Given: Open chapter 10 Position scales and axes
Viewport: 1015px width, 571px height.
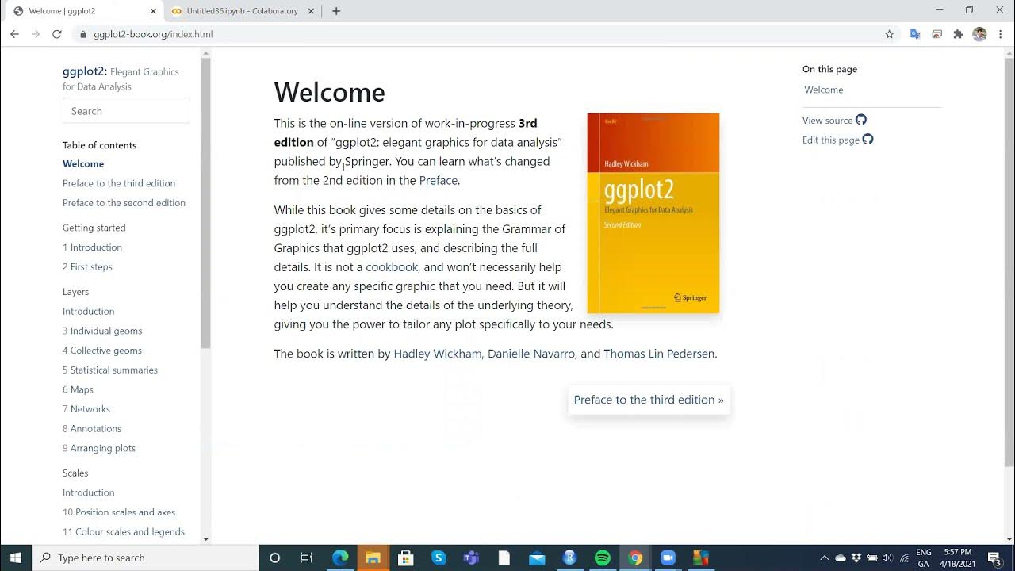Looking at the screenshot, I should click(x=119, y=512).
